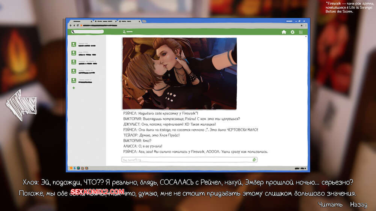
Task: Open the kissing selfie photo in chat
Action: tap(179, 73)
